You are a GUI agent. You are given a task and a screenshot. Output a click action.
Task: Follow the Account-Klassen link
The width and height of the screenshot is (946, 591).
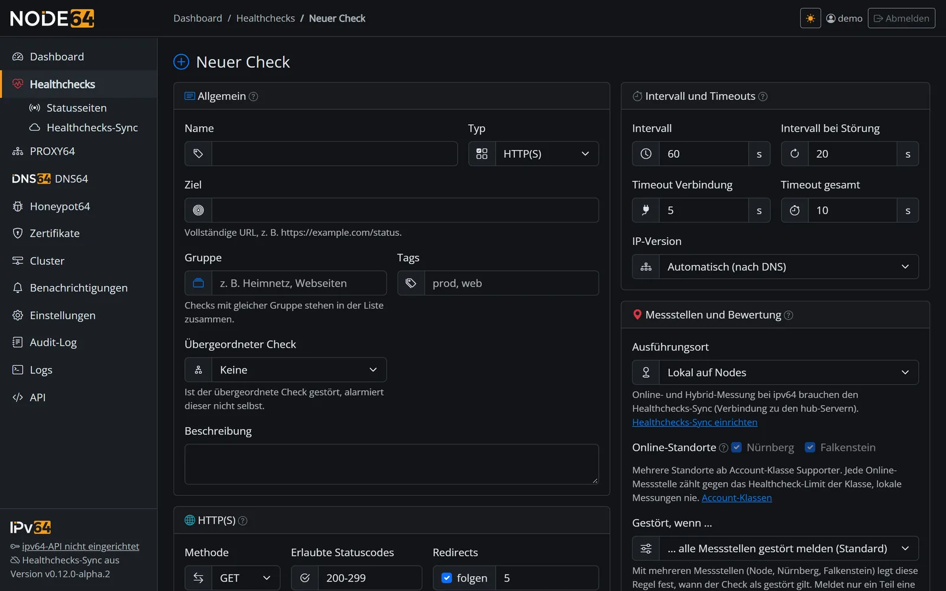737,498
